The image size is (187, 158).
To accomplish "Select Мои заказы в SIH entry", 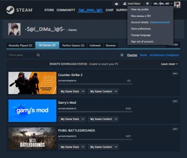I will point(141,16).
